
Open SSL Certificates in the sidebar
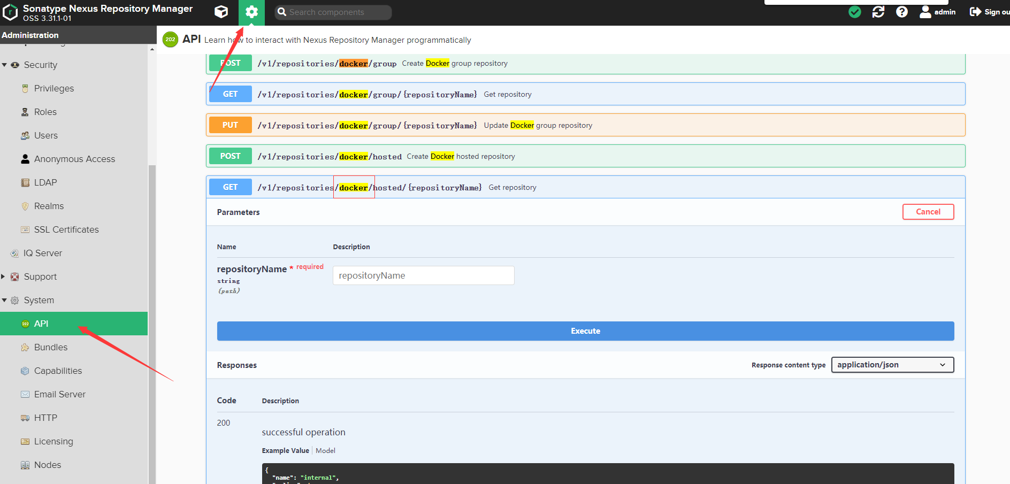pos(66,229)
